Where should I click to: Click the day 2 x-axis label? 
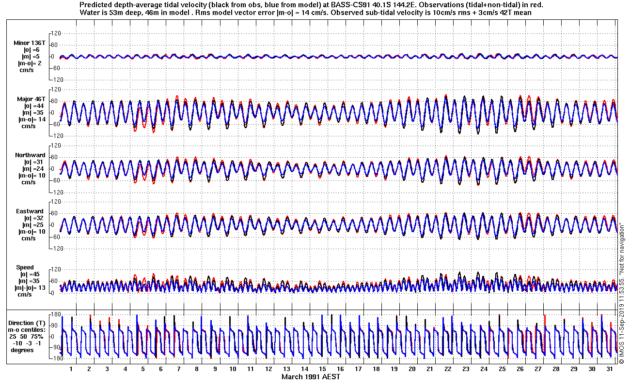coord(89,369)
